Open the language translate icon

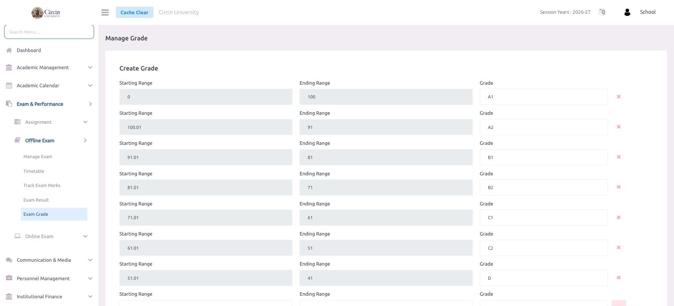[602, 12]
